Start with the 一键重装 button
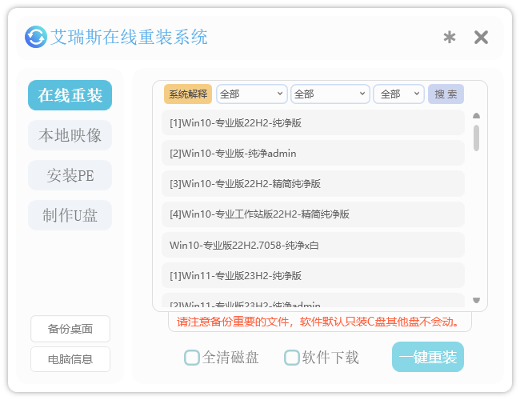 coord(428,357)
